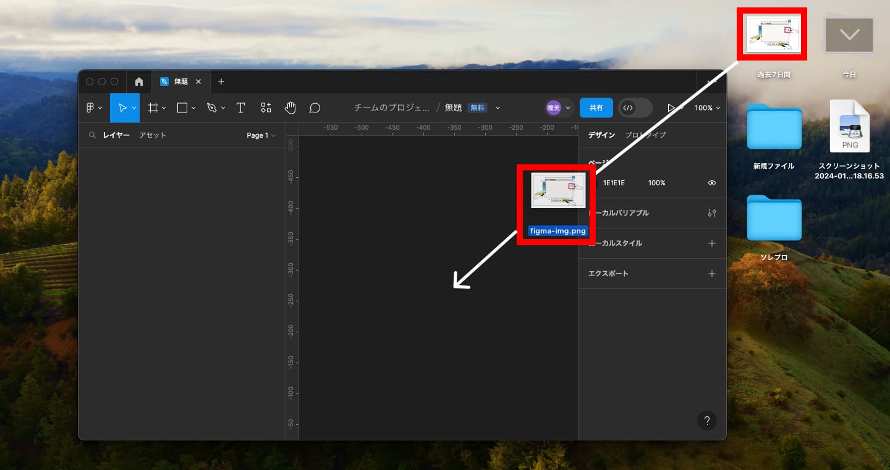Image resolution: width=890 pixels, height=470 pixels.
Task: Open the ソレプロ folder on desktop
Action: coord(774,219)
